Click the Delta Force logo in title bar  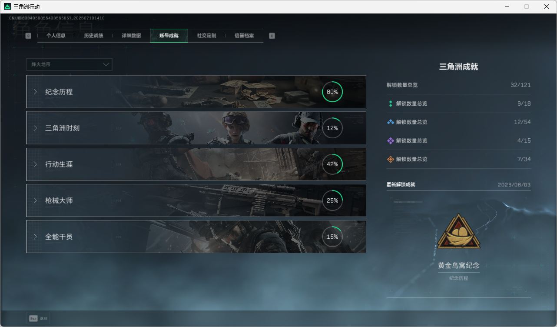click(x=7, y=7)
